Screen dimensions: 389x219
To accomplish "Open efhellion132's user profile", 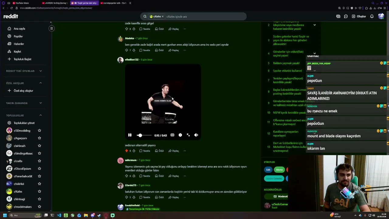I will (x=132, y=60).
